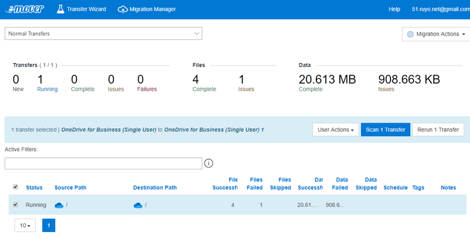Click the source OneDrive for Business link text
This screenshot has height=247, width=470.
click(x=108, y=130)
